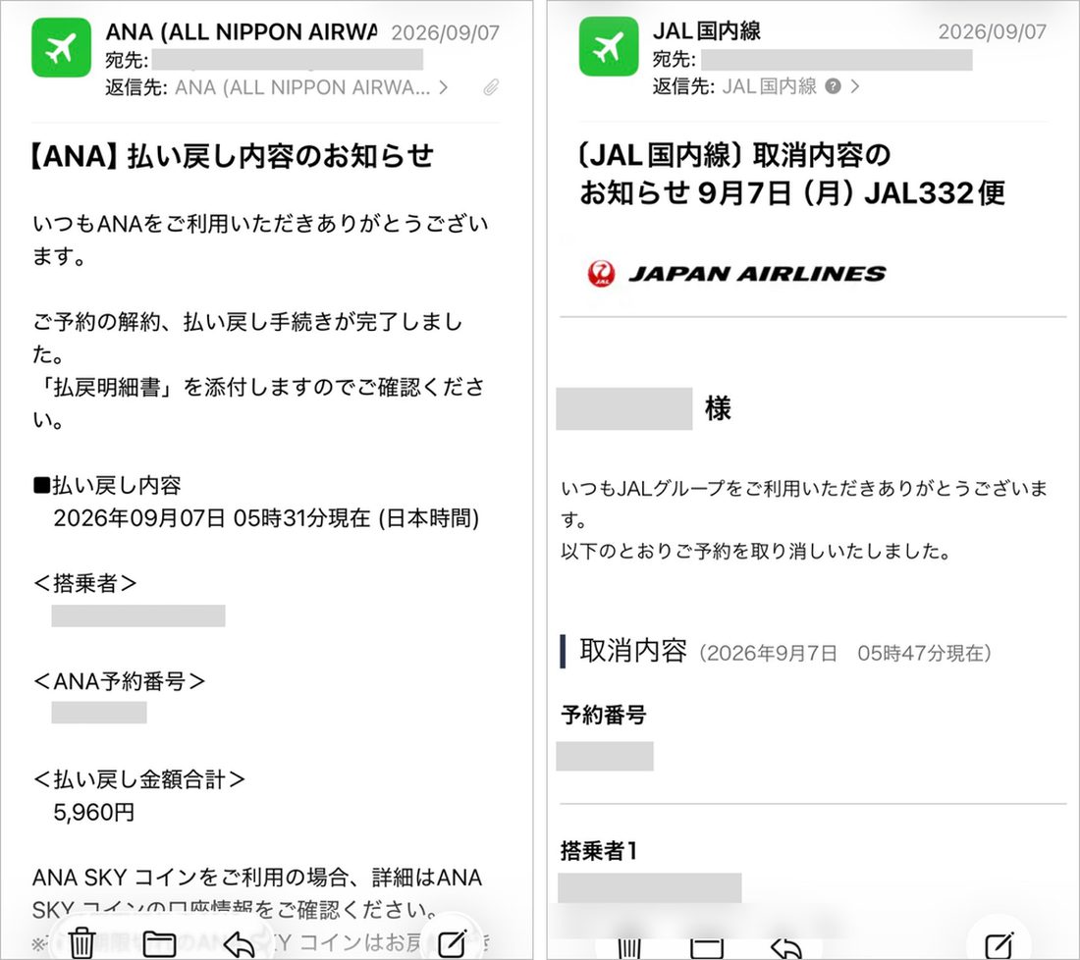Image resolution: width=1080 pixels, height=960 pixels.
Task: Tap 以下のとおりご予約を取り消しいたしました sentence
Action: (756, 551)
